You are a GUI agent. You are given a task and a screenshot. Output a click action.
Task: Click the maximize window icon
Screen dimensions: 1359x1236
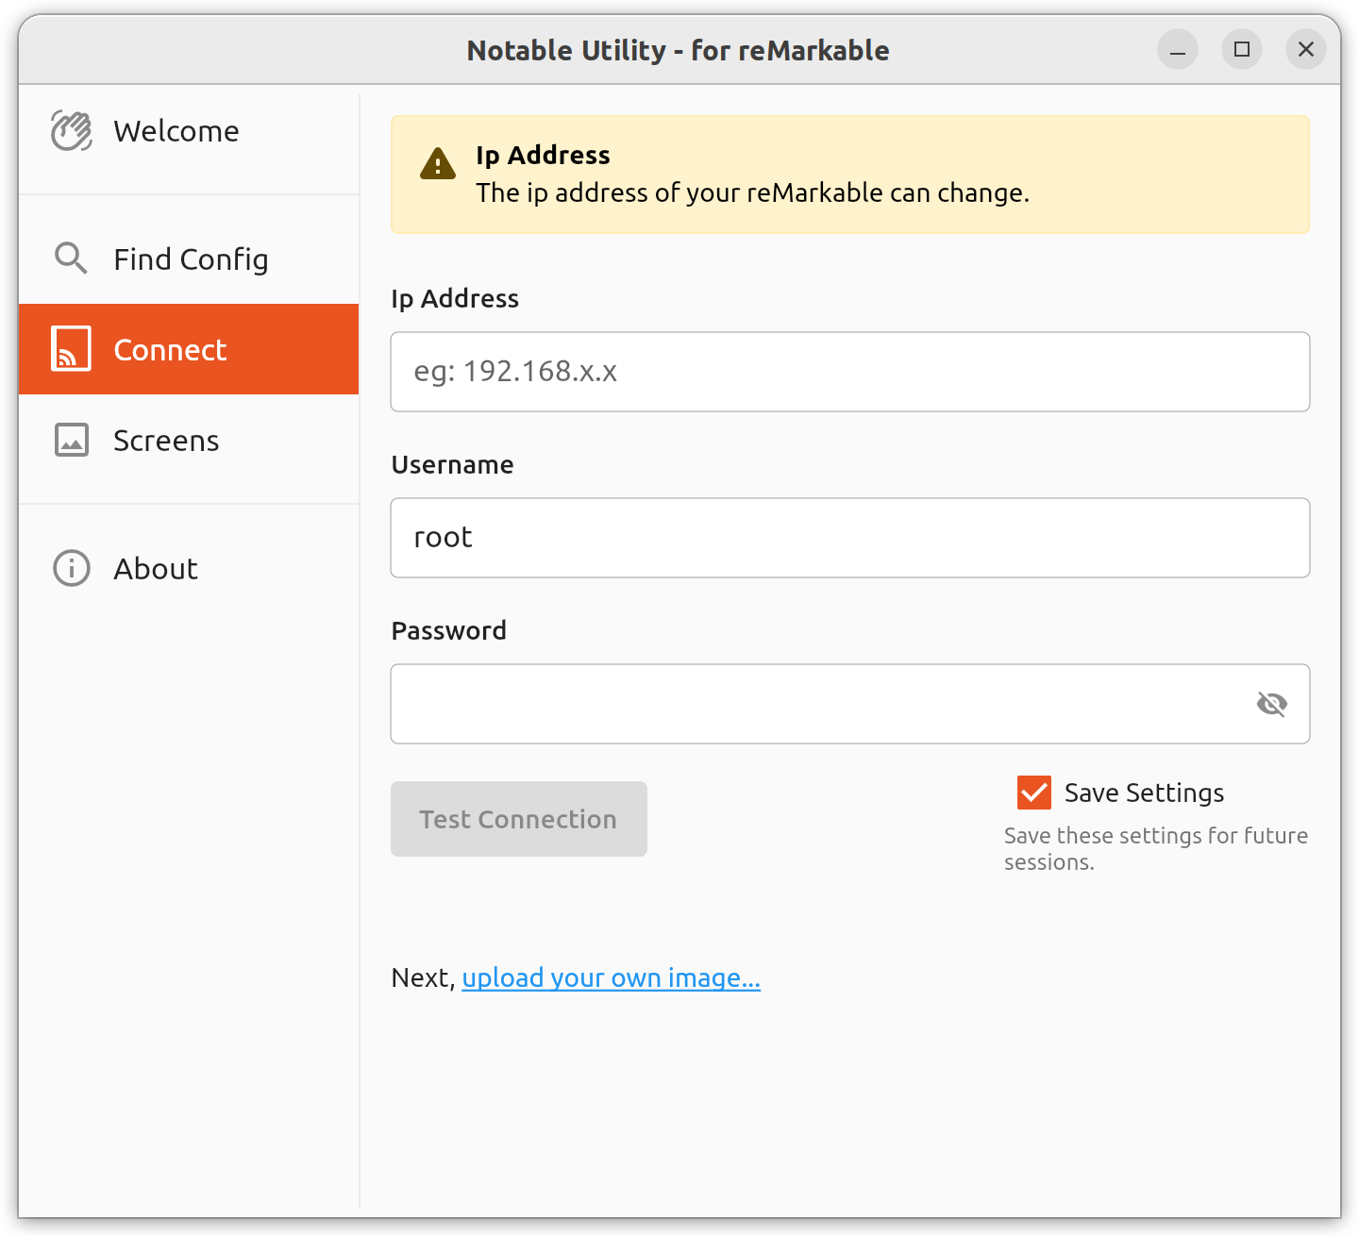[1241, 50]
